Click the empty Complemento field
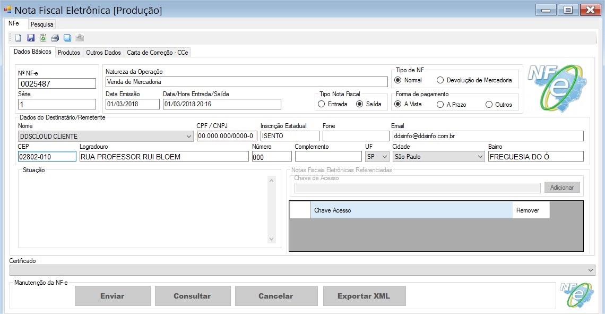 [328, 156]
